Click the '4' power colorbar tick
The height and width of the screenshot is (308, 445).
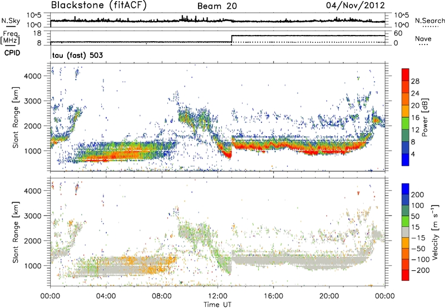(413, 154)
